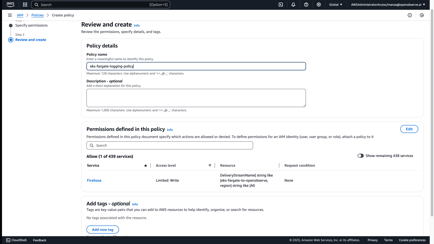434x244 pixels.
Task: Toggle the side navigation hamburger menu
Action: (x=10, y=15)
